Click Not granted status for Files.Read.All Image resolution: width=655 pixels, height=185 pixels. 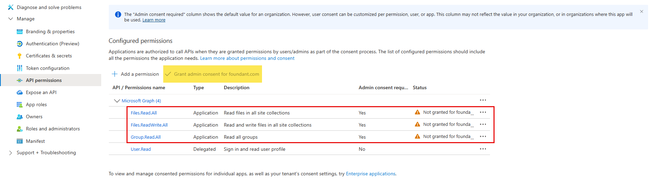point(448,112)
